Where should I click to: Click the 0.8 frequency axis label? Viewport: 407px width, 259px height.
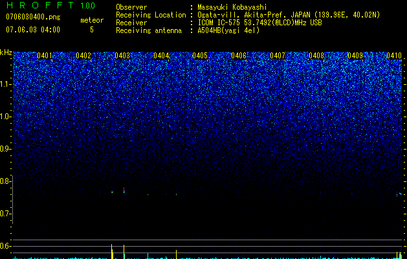(x=6, y=181)
